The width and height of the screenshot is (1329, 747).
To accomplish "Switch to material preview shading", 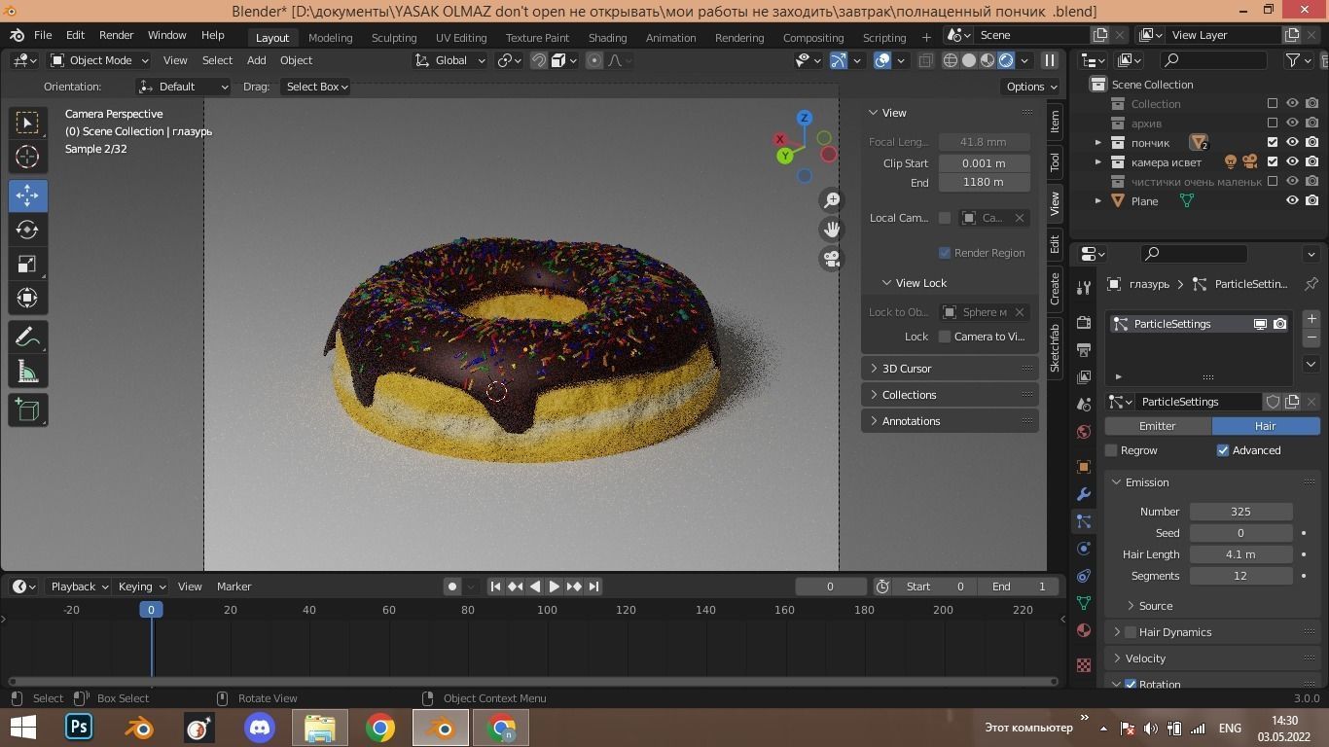I will [x=988, y=60].
